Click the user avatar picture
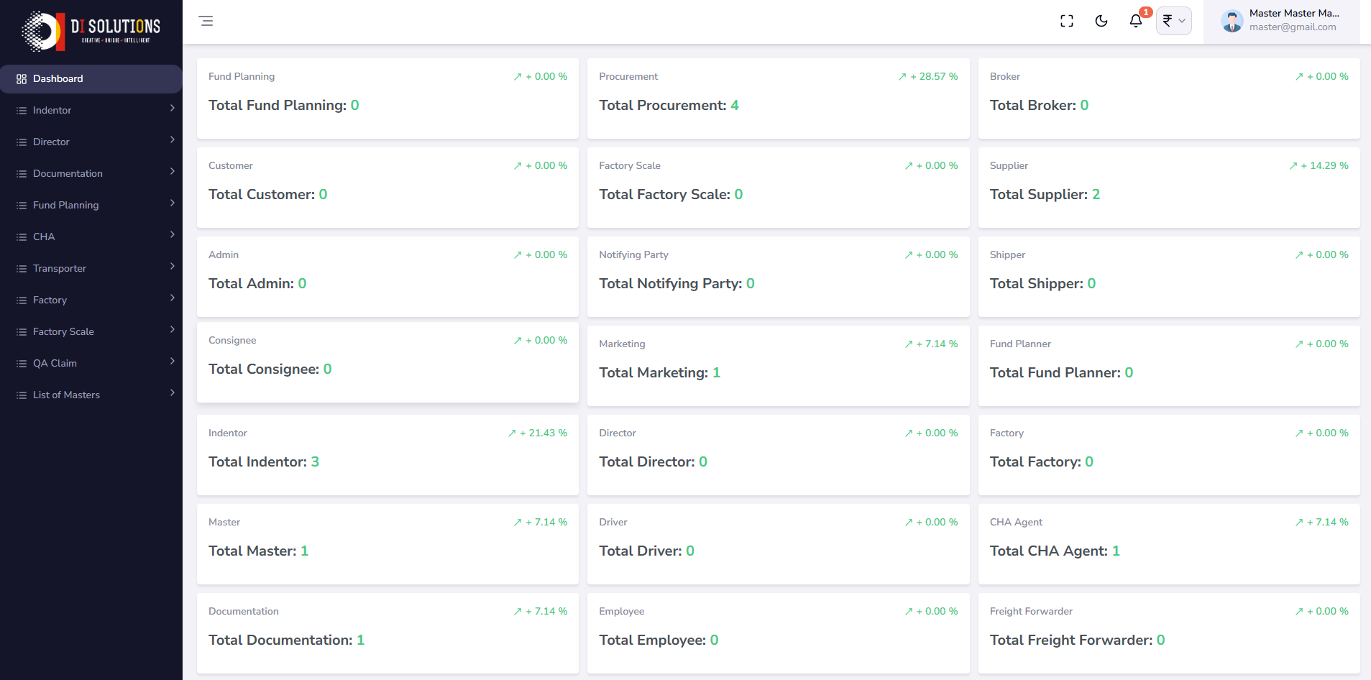This screenshot has width=1371, height=680. tap(1232, 21)
